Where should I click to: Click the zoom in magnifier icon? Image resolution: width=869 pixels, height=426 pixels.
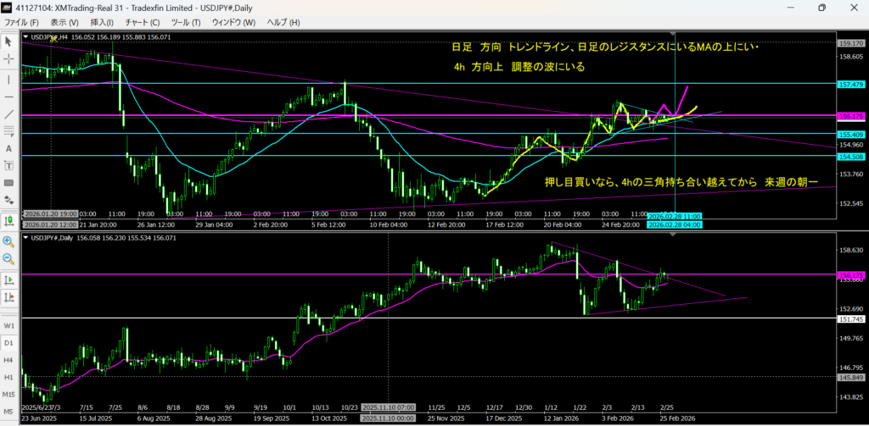(8, 241)
